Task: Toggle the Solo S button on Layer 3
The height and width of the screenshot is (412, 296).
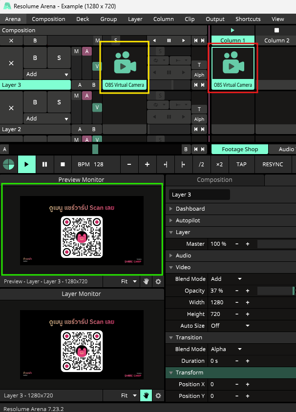Action: pos(59,58)
